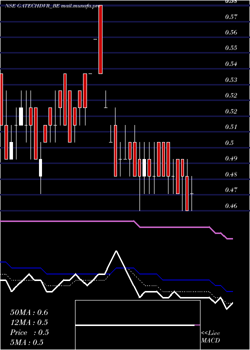The width and height of the screenshot is (250, 350).
Task: Click the 0.55 price axis label
Action: point(231,48)
